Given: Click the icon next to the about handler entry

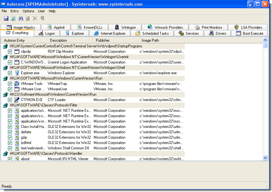Looking at the screenshot, I should click(17, 159).
